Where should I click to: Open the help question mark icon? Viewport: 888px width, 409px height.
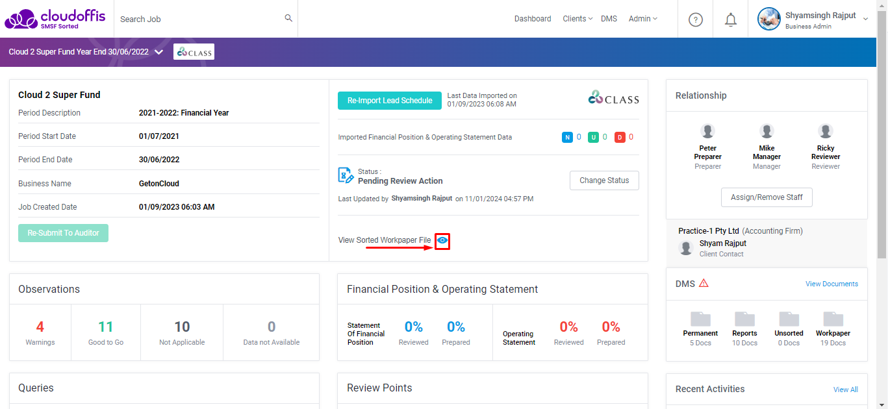click(696, 19)
